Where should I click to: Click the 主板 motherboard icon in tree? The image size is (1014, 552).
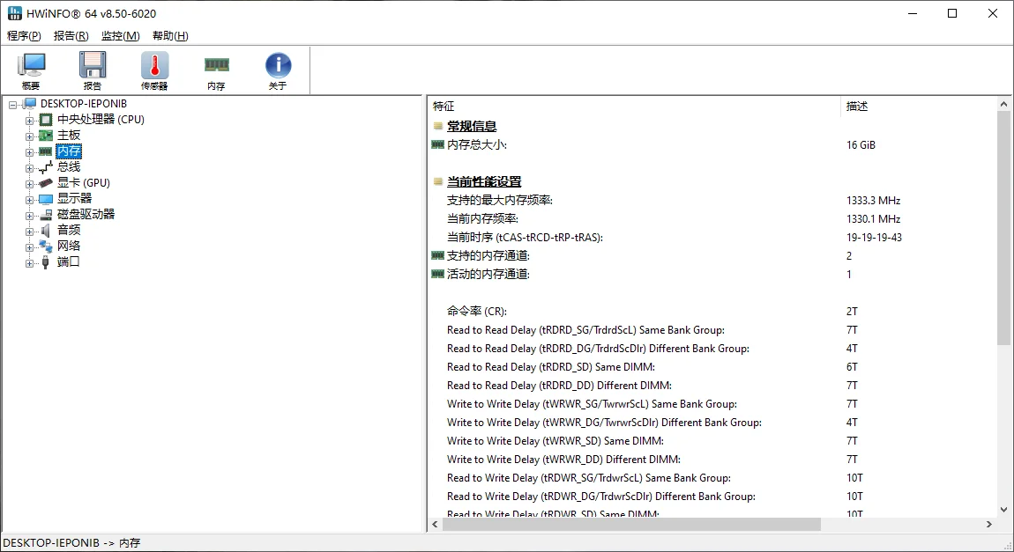[45, 136]
